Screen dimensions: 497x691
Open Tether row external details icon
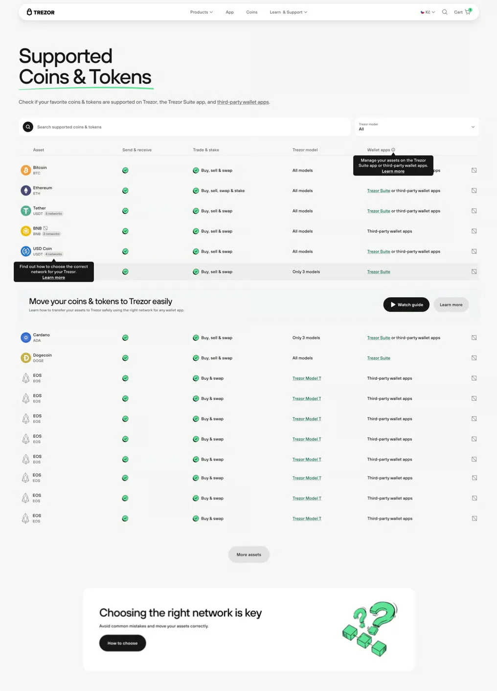[x=474, y=211]
